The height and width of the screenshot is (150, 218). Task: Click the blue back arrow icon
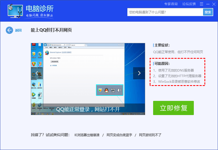[9, 30]
